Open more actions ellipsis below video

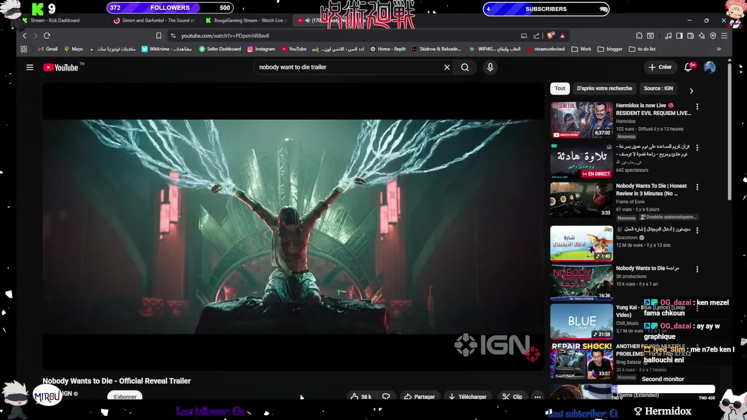tap(537, 397)
